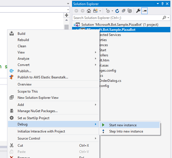Screen dimensions: 172x158
Task: Click the Back navigation icon in Solution Explorer
Action: click(x=76, y=11)
